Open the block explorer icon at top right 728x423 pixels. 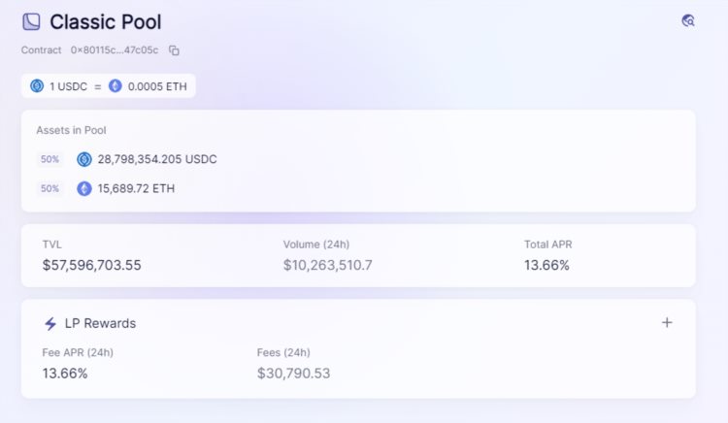coord(688,20)
